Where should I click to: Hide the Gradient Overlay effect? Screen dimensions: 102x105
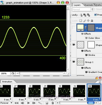pos(86,72)
